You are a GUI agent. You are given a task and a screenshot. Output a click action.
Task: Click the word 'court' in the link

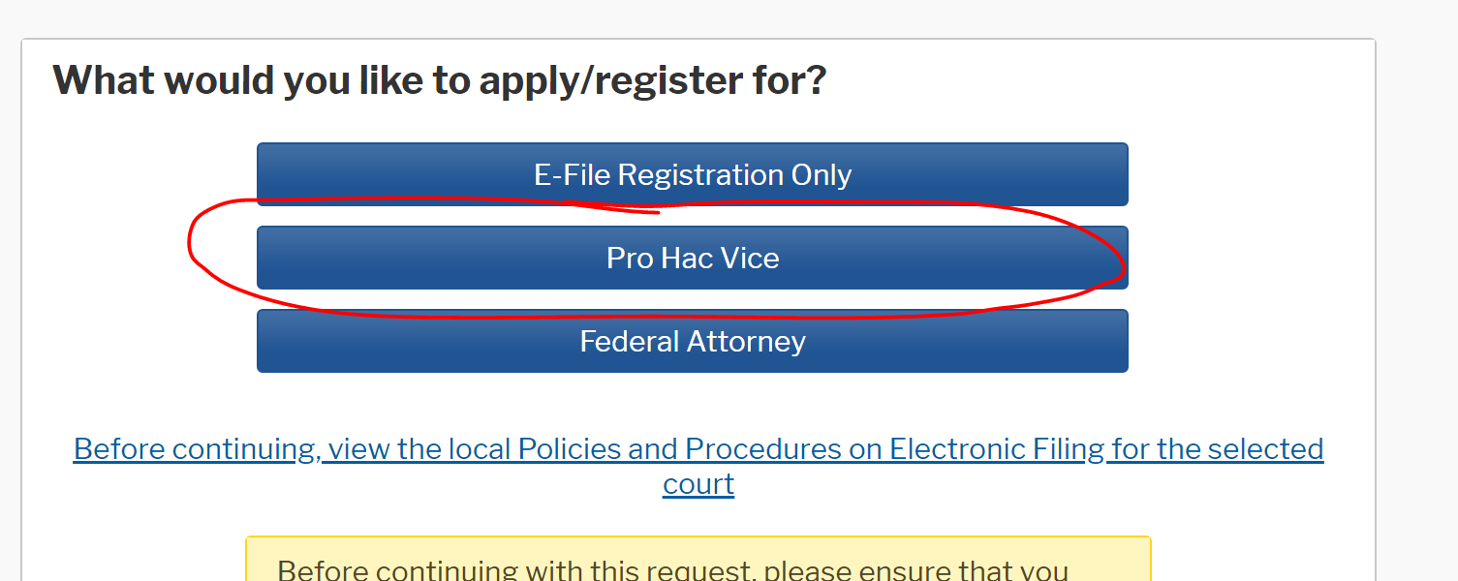point(698,483)
